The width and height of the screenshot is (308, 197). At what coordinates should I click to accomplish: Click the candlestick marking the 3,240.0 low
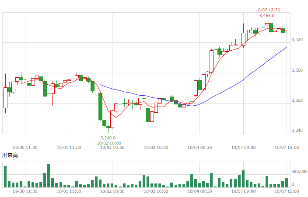click(108, 127)
